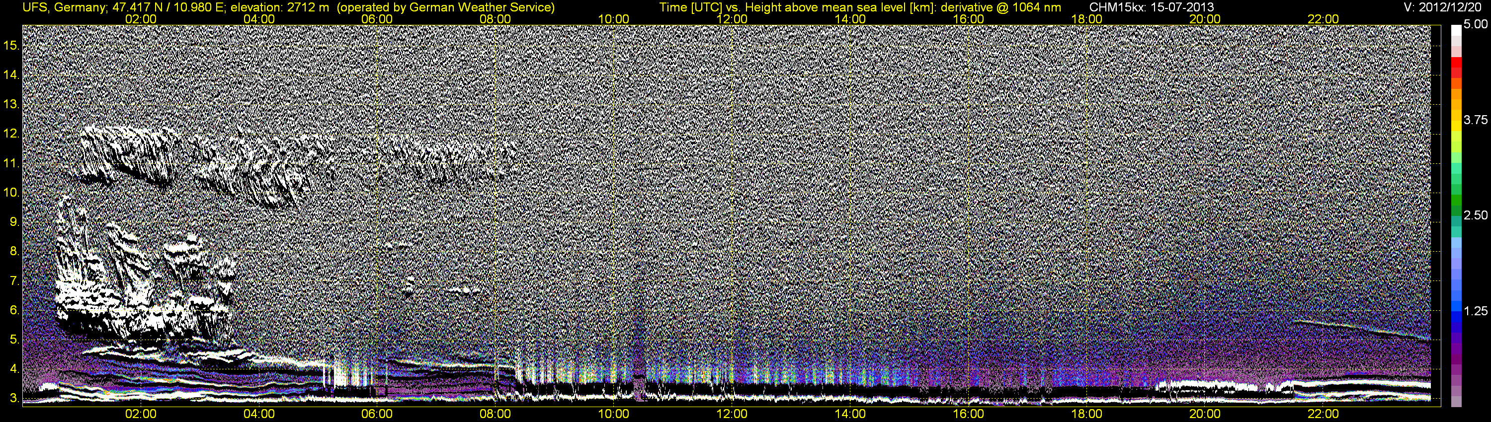
Task: Click the 'CHM15kx: 15-07-2013' instrument label
Action: (x=1151, y=7)
